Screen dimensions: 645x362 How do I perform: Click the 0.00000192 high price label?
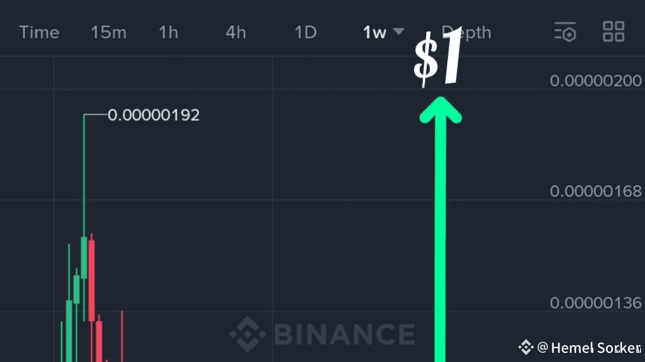click(154, 115)
